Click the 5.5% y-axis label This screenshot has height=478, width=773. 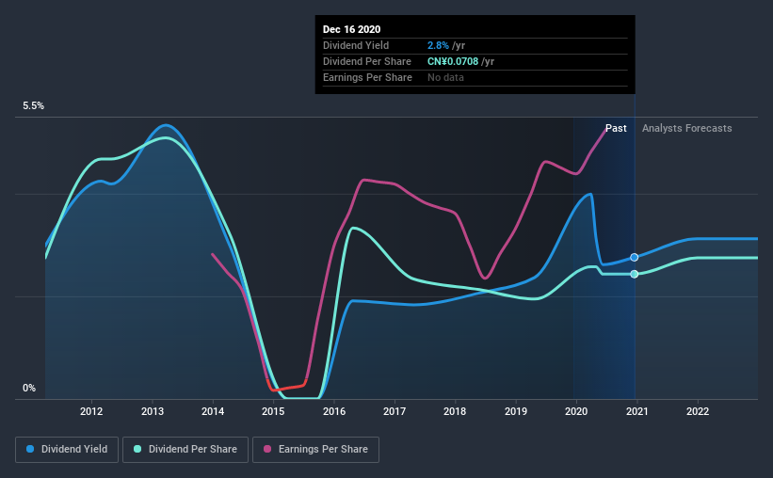(33, 106)
